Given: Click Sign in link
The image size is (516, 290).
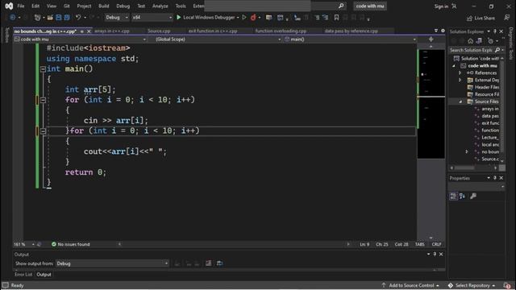Looking at the screenshot, I should coord(441,6).
